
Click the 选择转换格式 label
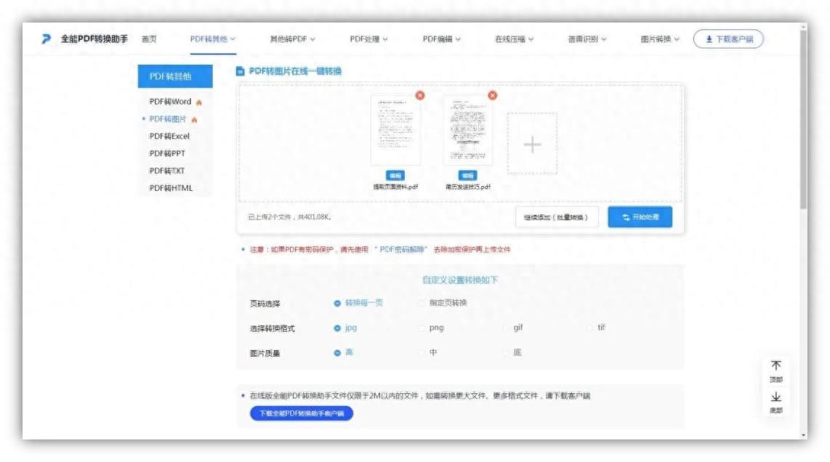pos(272,328)
